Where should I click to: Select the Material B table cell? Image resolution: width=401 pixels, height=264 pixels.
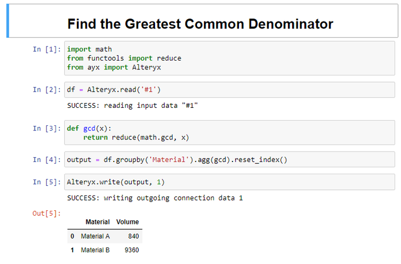tap(96, 250)
